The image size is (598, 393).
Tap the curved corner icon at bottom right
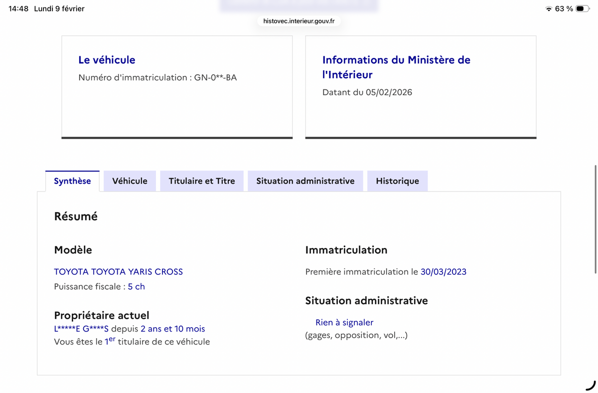(590, 385)
